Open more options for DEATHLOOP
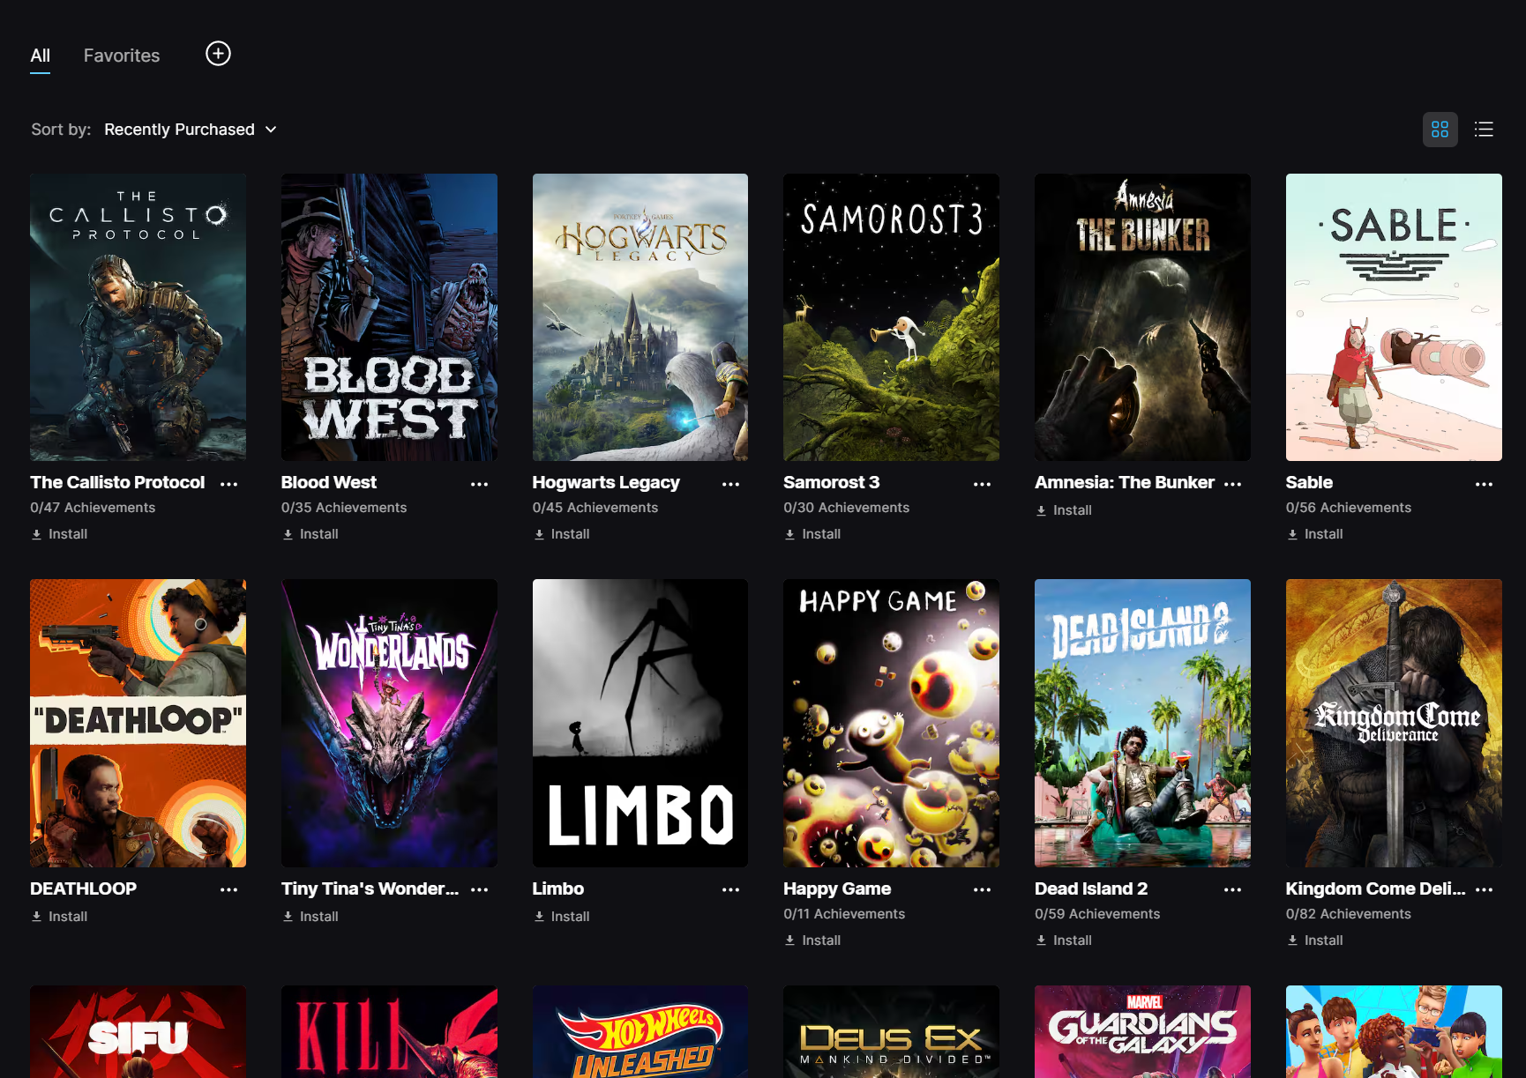This screenshot has width=1526, height=1078. pos(228,889)
